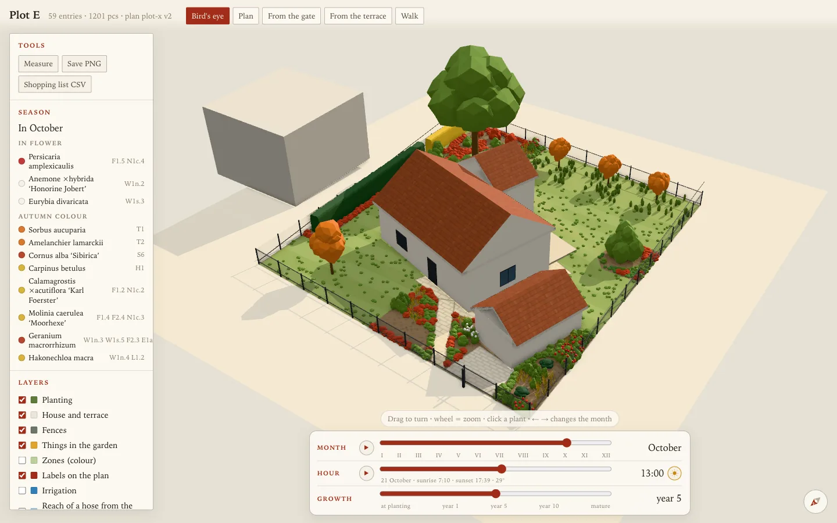The image size is (837, 523).
Task: Click the year 10 growth label
Action: coord(549,506)
